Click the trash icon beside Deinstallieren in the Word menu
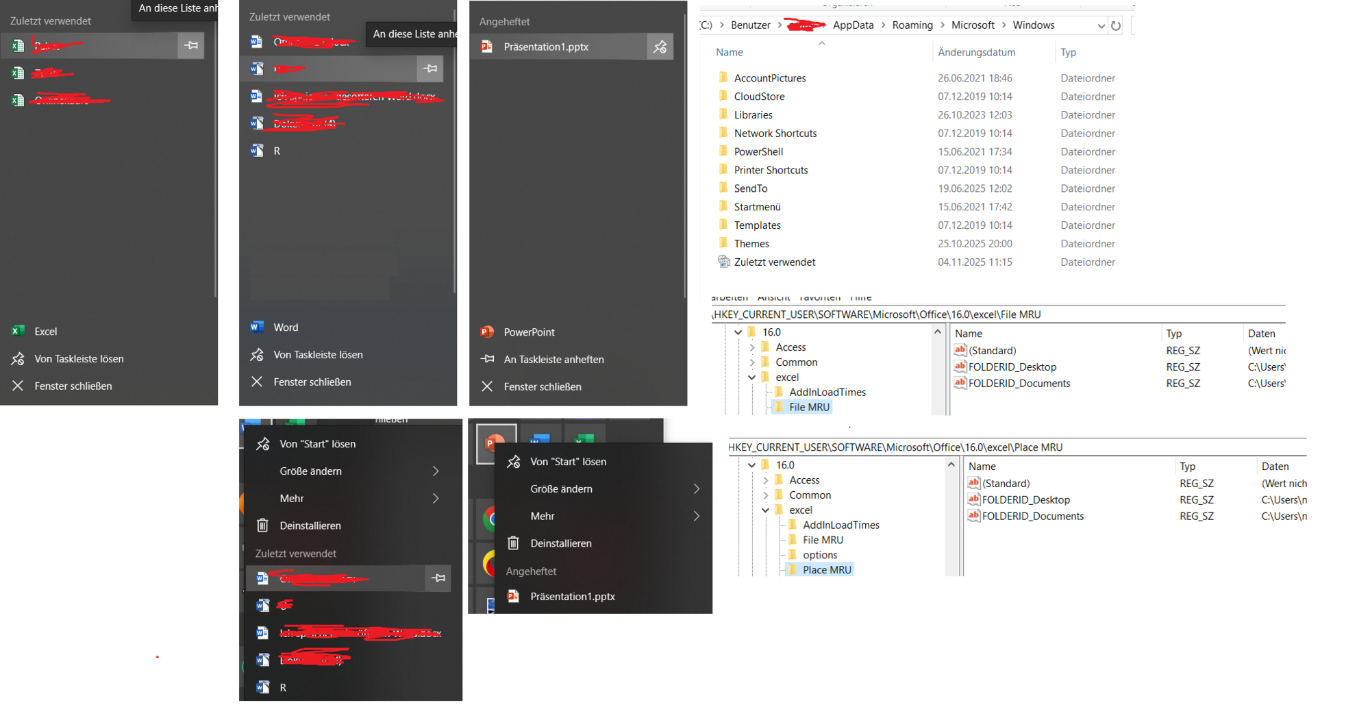 coord(262,526)
